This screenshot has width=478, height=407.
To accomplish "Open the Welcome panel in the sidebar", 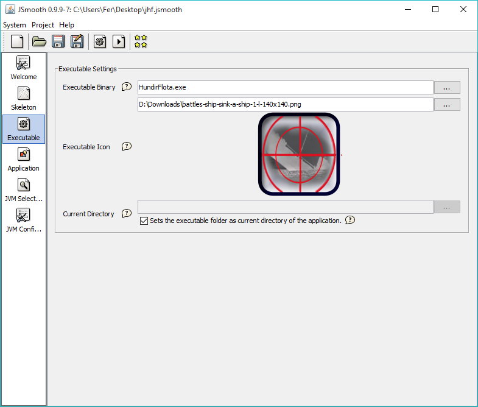I will pyautogui.click(x=24, y=68).
